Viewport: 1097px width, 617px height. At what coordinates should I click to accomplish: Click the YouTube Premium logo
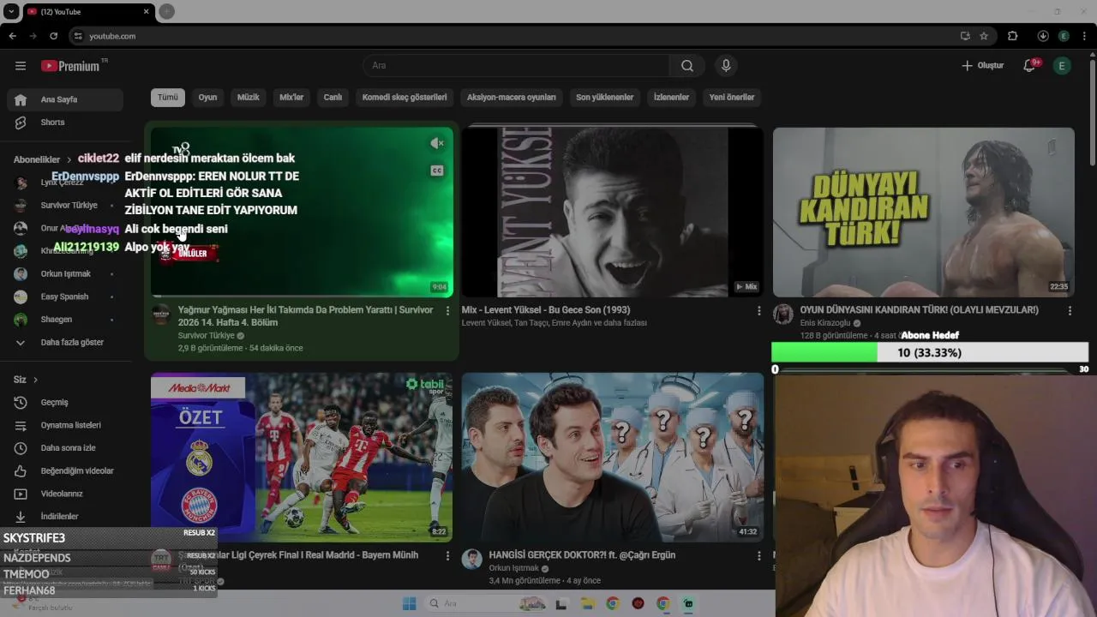(71, 66)
